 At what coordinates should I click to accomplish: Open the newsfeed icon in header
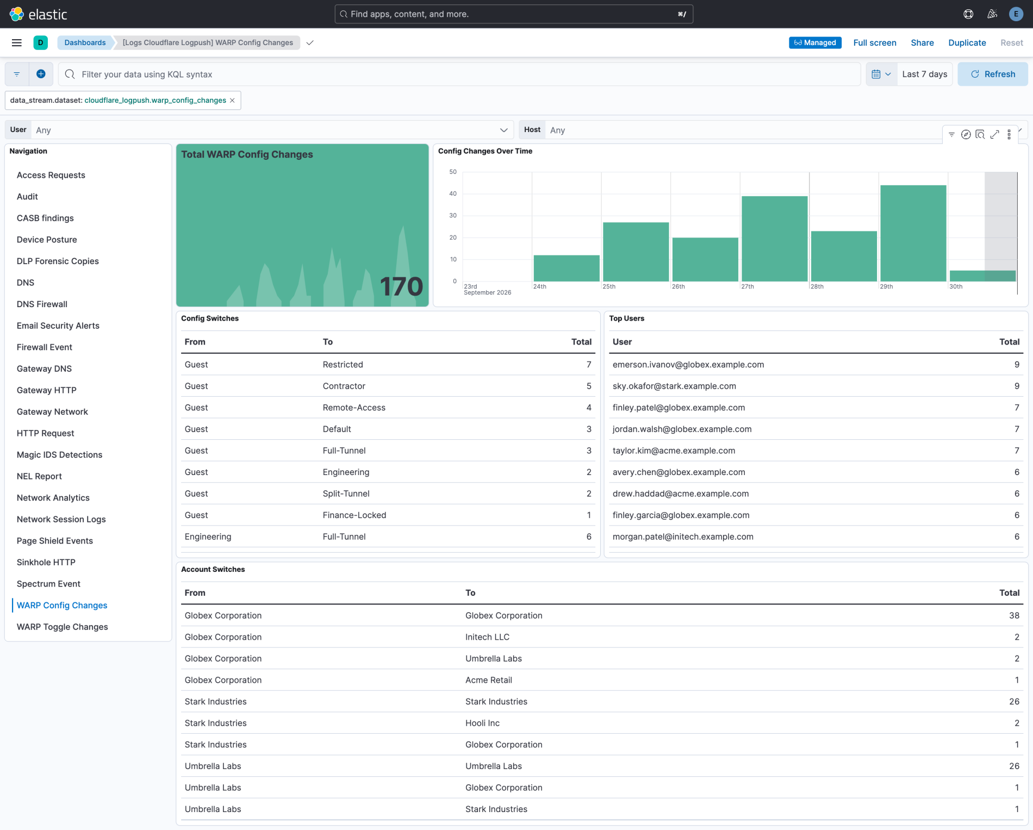click(992, 14)
